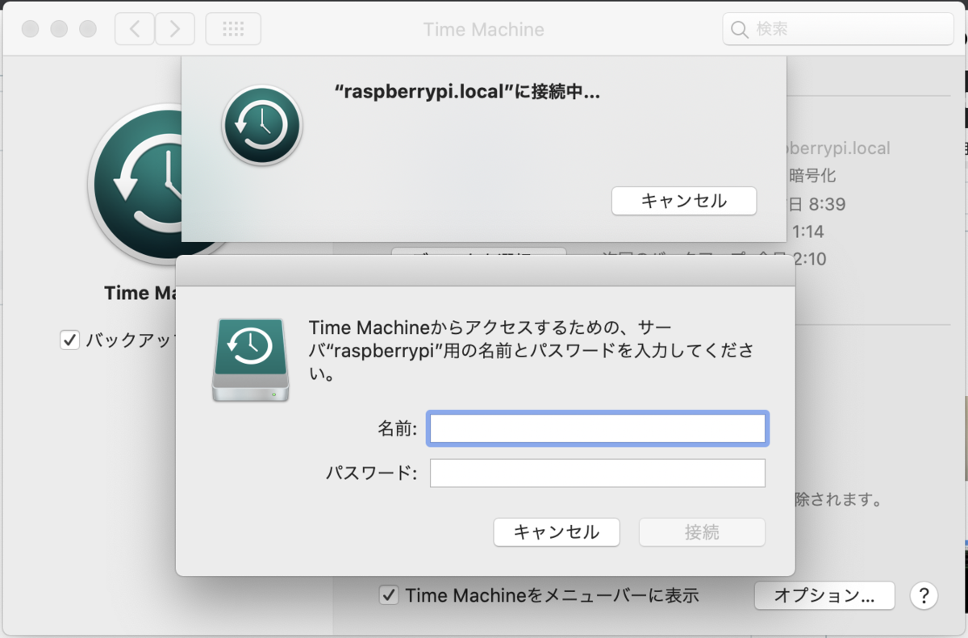The image size is (968, 638).
Task: Toggle the automatic backup checkbox
Action: [x=69, y=340]
